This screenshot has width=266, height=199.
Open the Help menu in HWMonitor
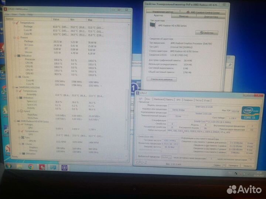pyautogui.click(x=30, y=14)
